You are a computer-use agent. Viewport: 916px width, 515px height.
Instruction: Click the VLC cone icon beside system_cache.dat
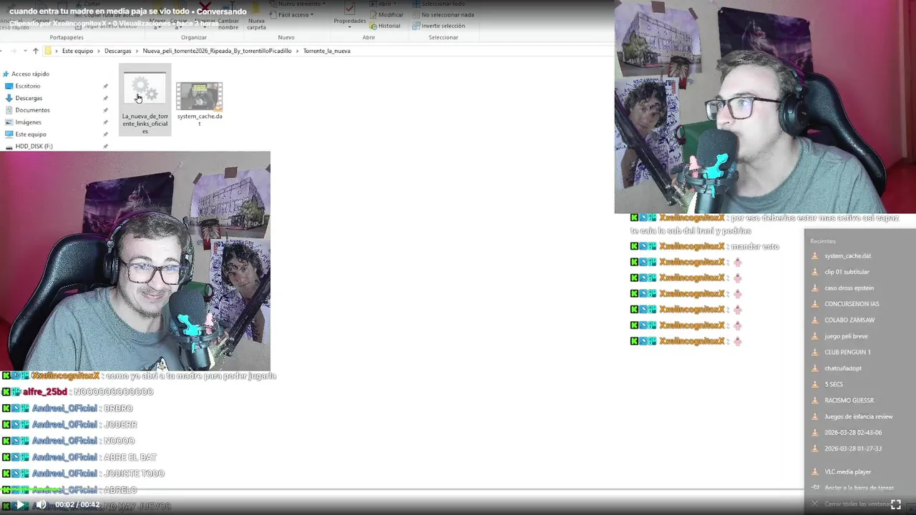(x=814, y=255)
